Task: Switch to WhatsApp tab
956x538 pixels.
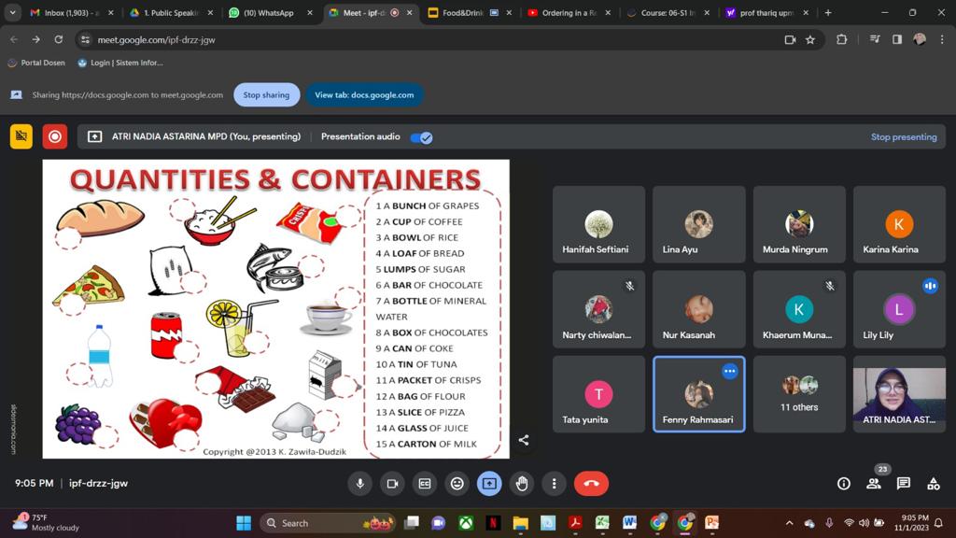Action: tap(271, 13)
